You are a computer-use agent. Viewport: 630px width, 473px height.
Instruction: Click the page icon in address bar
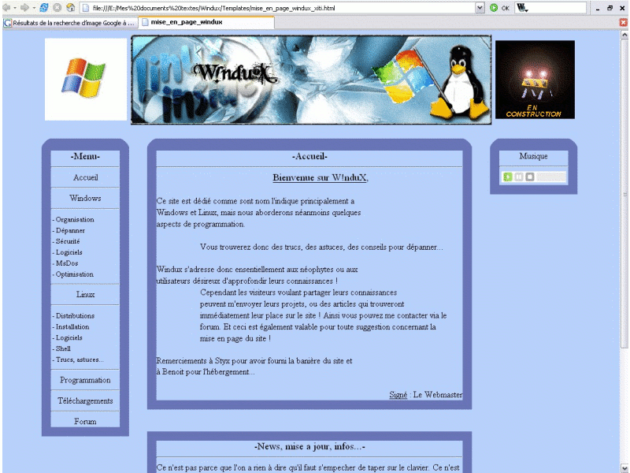86,8
